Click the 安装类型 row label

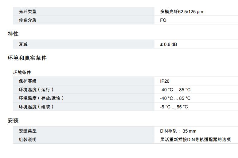(x=28, y=131)
